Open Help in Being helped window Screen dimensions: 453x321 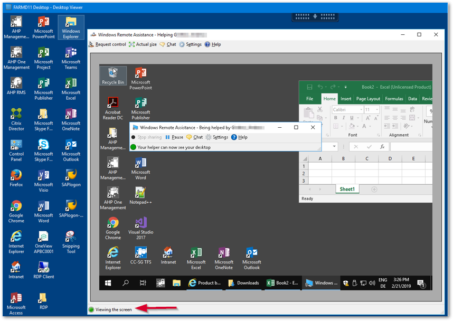[x=240, y=137]
